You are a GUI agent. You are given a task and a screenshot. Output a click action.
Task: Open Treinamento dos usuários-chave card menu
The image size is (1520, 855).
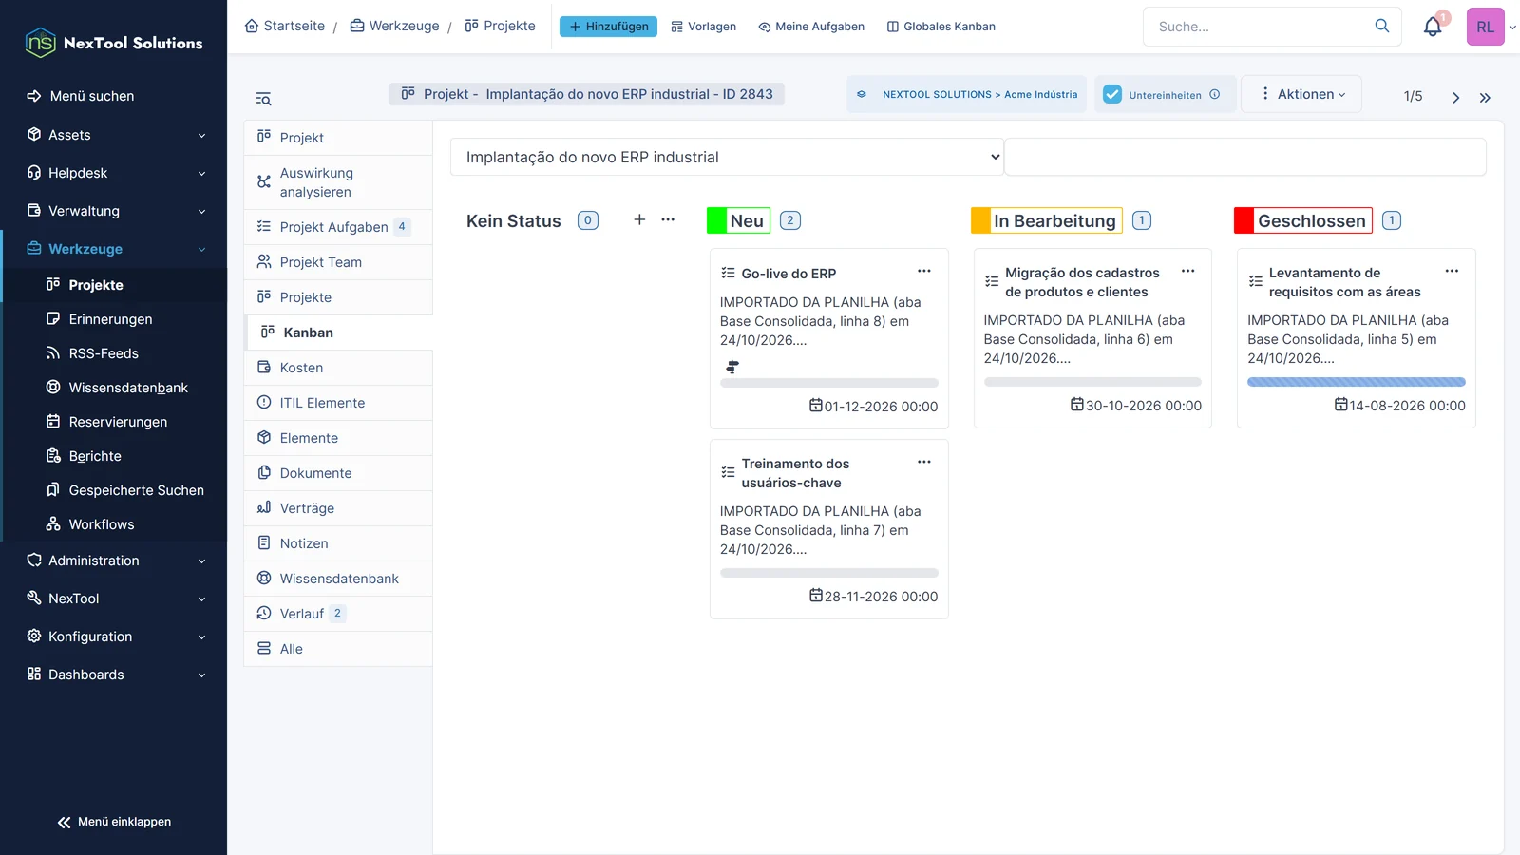pyautogui.click(x=924, y=462)
